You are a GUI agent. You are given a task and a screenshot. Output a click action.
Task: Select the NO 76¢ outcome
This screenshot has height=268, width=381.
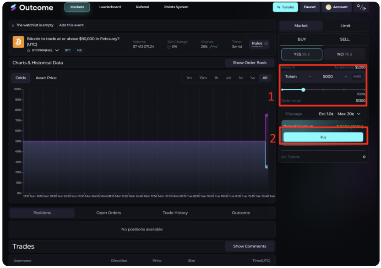pyautogui.click(x=344, y=54)
